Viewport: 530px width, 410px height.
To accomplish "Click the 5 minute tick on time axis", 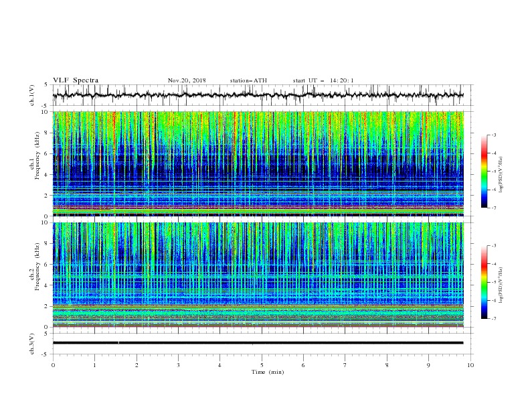I will tap(262, 365).
